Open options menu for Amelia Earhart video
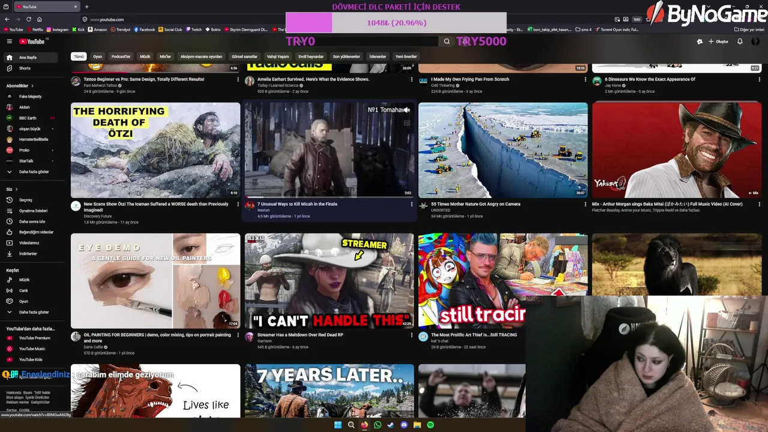The image size is (768, 432). tap(412, 79)
